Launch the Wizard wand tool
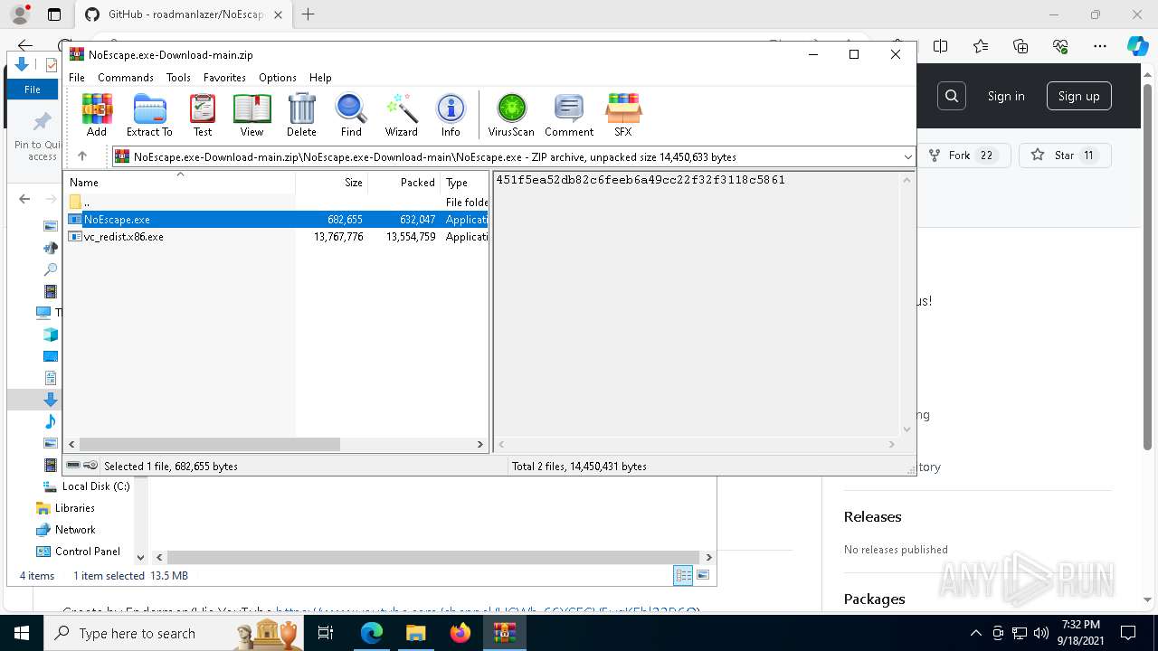The height and width of the screenshot is (651, 1158). (x=401, y=115)
